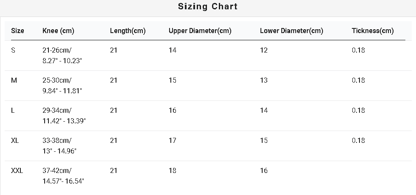Click the L size row label
Image resolution: width=416 pixels, height=195 pixels.
[x=13, y=110]
